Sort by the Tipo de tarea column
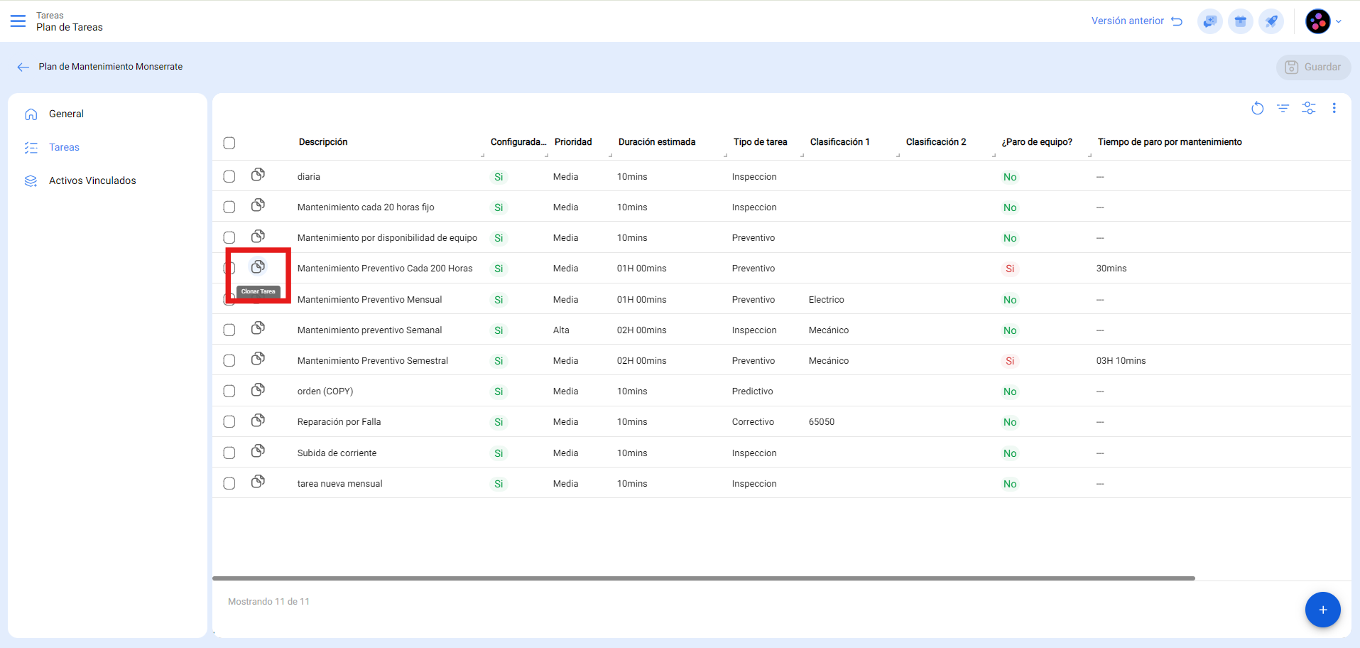Viewport: 1360px width, 648px height. pos(760,142)
